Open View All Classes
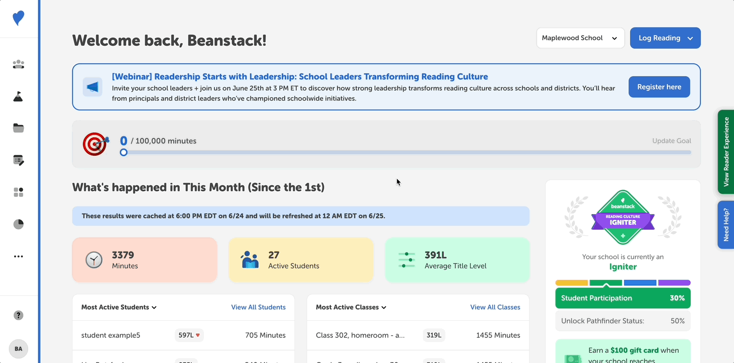Image resolution: width=734 pixels, height=363 pixels. (495, 307)
